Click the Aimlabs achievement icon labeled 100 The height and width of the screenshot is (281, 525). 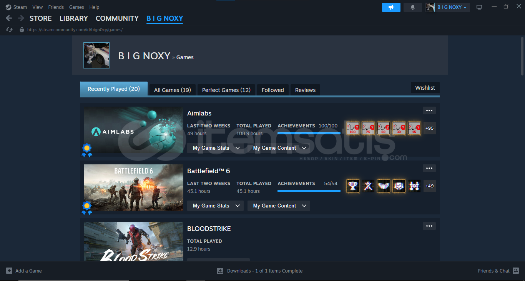point(353,128)
